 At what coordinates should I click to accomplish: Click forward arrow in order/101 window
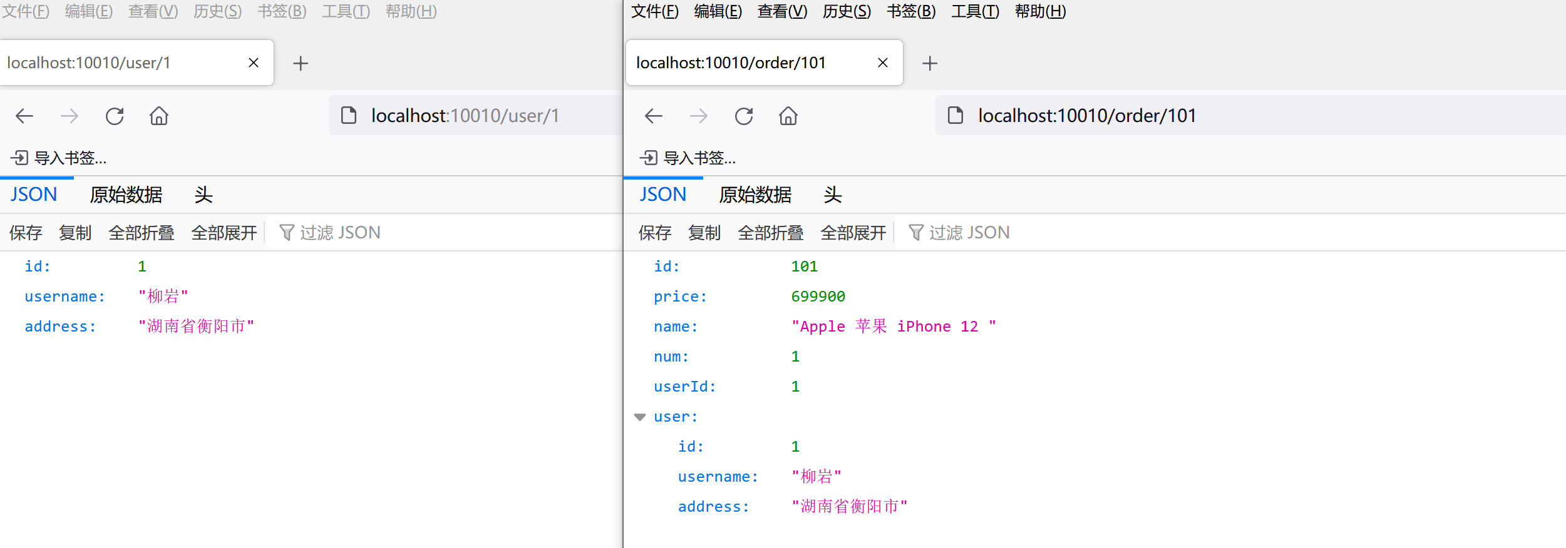(x=699, y=116)
